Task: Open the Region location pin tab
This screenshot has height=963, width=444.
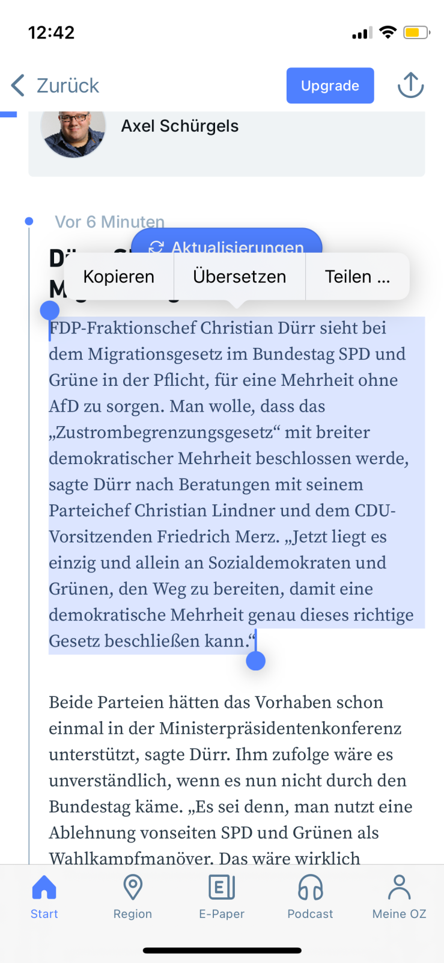Action: [133, 897]
